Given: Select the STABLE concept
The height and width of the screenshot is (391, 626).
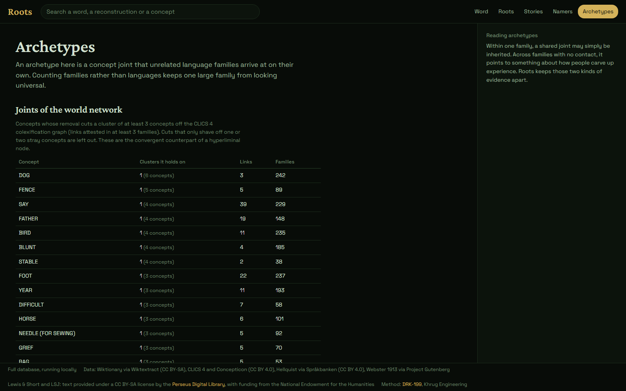Looking at the screenshot, I should (28, 262).
